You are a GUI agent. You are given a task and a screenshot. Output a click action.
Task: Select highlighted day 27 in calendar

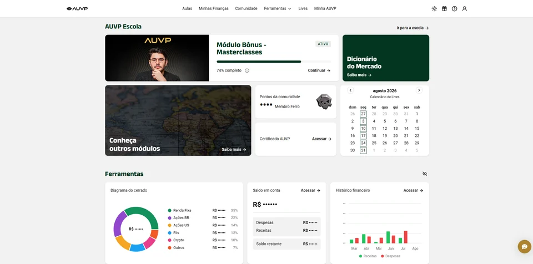click(x=363, y=114)
